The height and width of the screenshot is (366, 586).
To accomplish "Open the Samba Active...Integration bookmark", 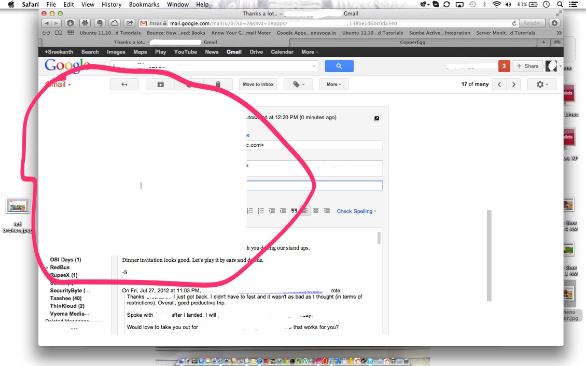I will click(440, 33).
